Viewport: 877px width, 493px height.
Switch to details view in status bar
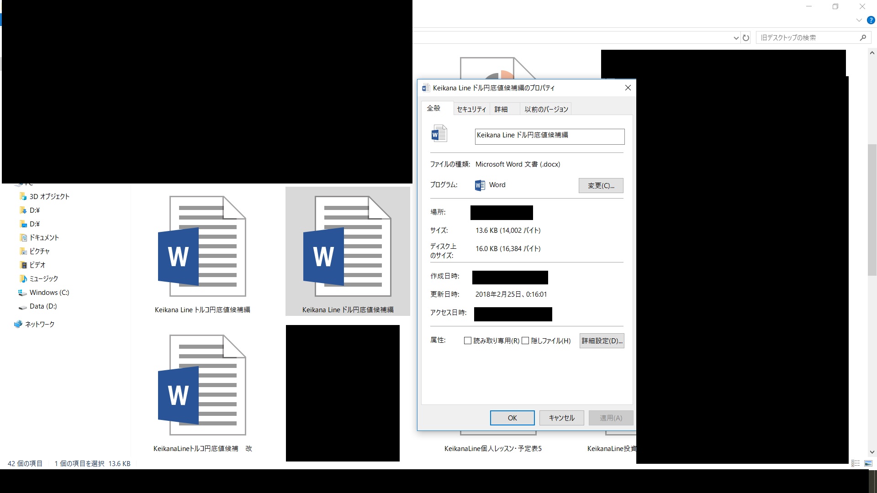point(856,463)
